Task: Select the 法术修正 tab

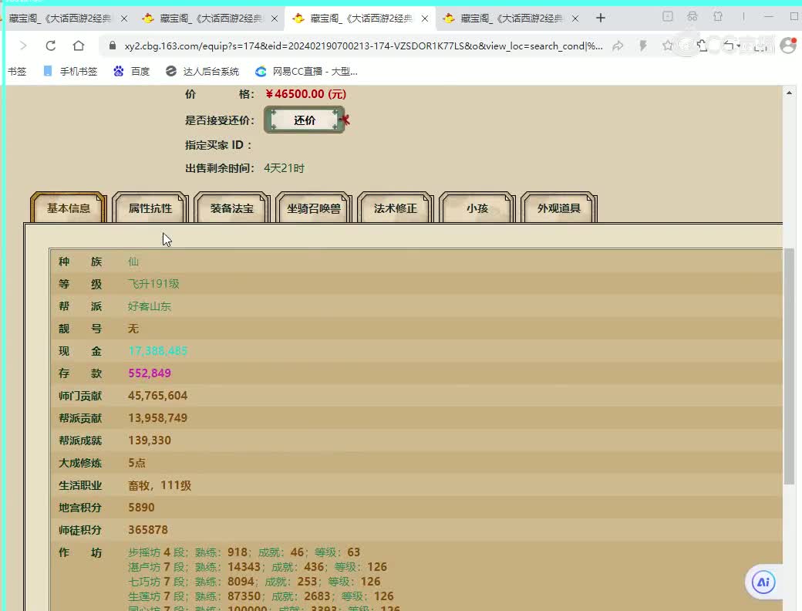Action: (396, 208)
